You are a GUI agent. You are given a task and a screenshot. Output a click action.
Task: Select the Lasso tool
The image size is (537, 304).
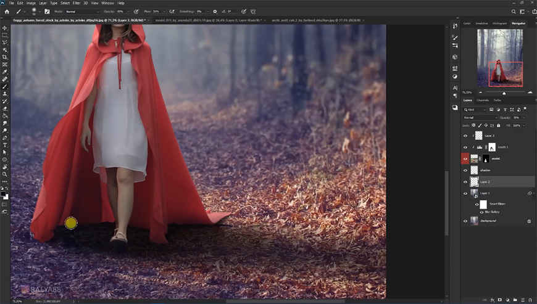(5, 43)
